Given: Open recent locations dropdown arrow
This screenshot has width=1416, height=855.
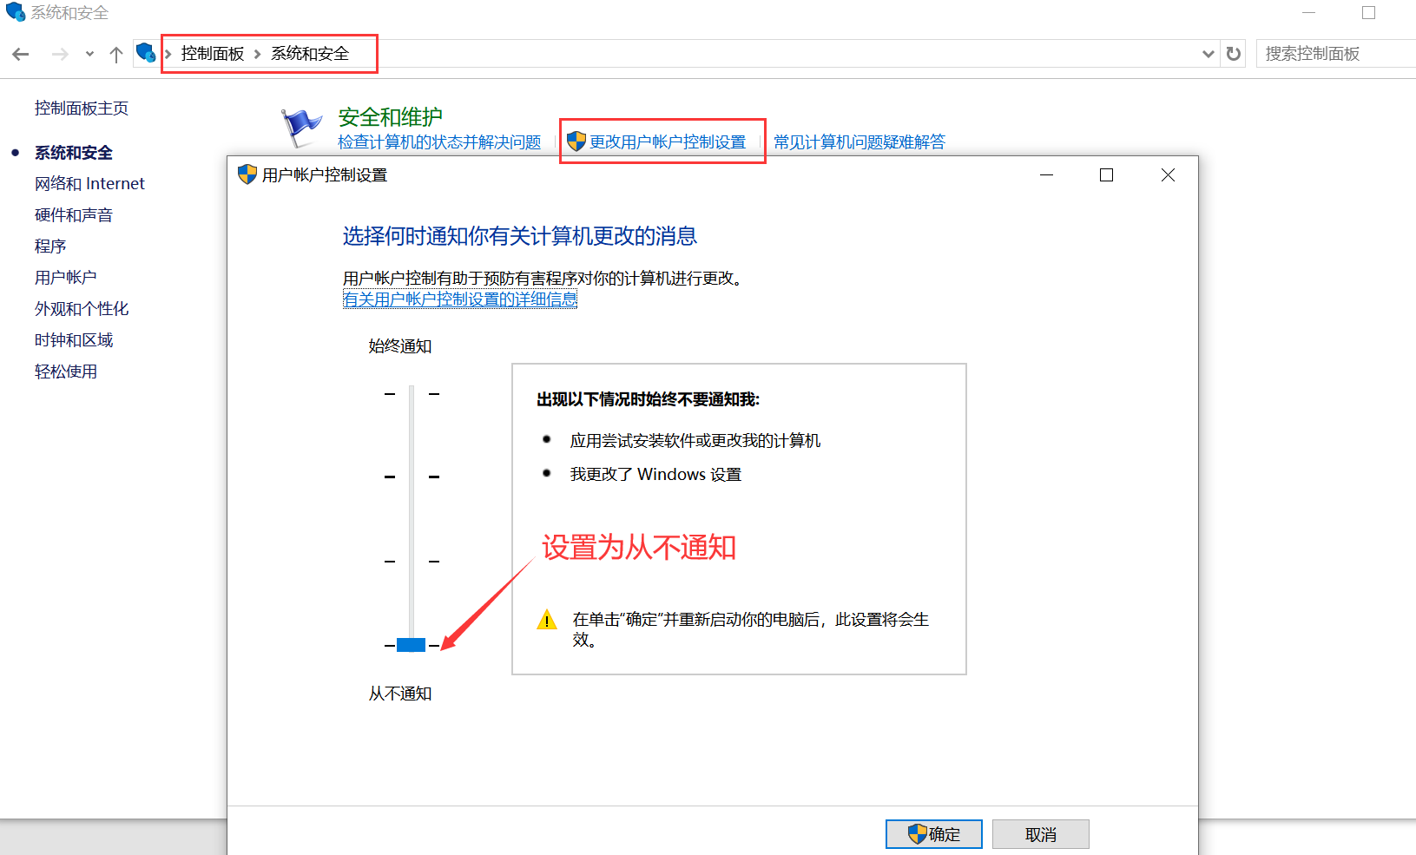Looking at the screenshot, I should (89, 54).
